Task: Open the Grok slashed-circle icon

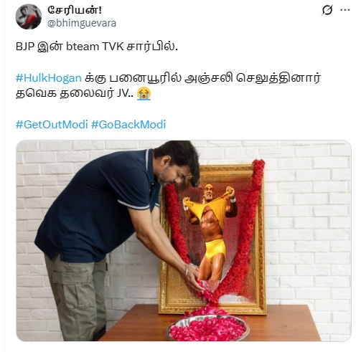Action: tap(327, 10)
